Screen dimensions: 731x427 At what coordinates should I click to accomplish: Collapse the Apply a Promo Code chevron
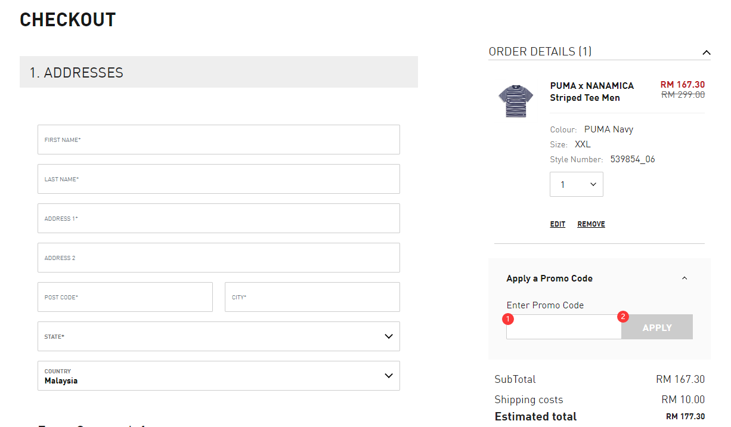tap(684, 278)
